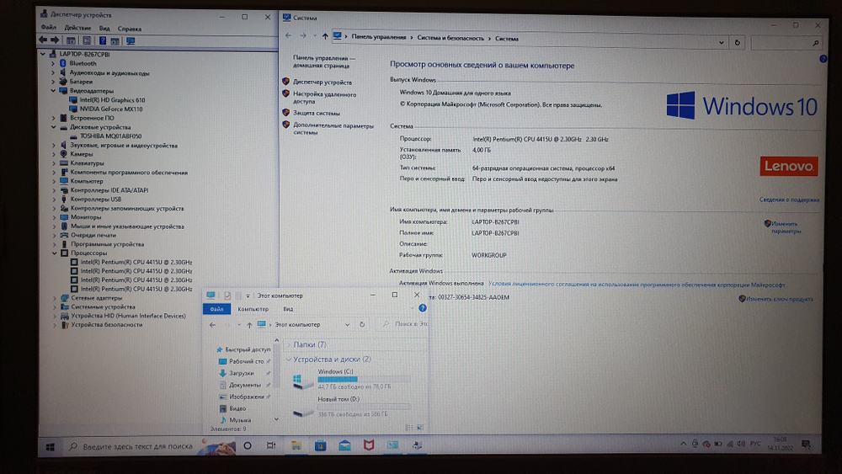Open the Действие menu in Device Manager
Screen dimensions: 842x474
coord(77,28)
